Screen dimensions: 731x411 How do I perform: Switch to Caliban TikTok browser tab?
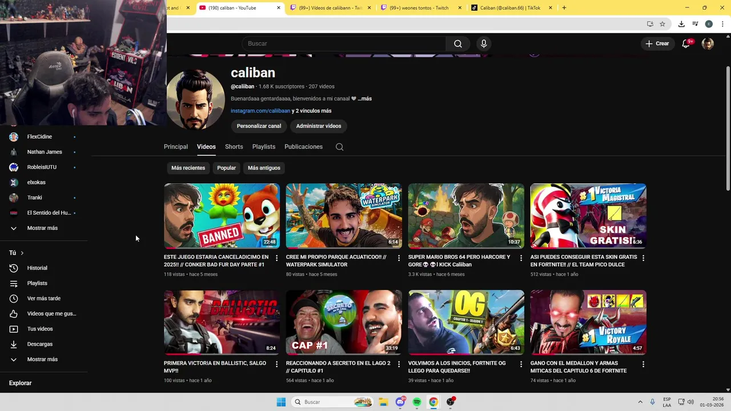[x=512, y=8]
